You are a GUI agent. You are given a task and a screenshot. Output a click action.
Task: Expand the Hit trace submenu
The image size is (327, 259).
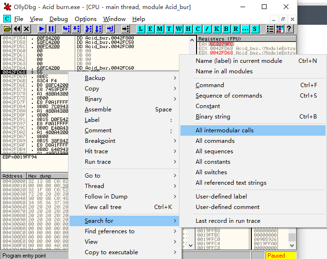pos(124,151)
